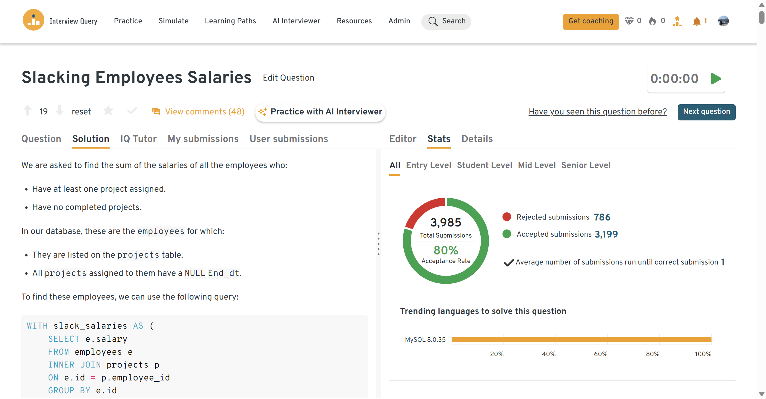Start the timer with play button
The height and width of the screenshot is (399, 766).
tap(716, 79)
